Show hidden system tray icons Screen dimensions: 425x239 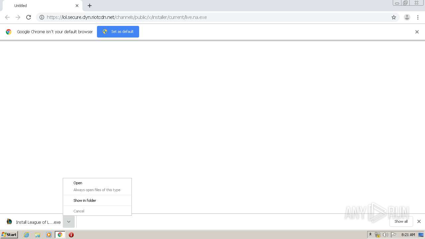point(371,235)
